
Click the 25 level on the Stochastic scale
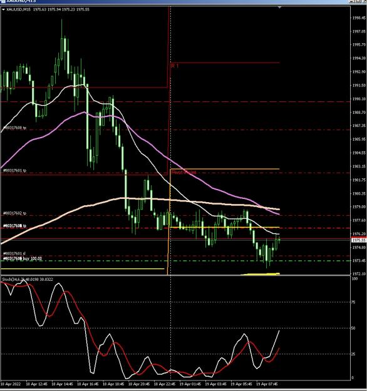point(353,354)
